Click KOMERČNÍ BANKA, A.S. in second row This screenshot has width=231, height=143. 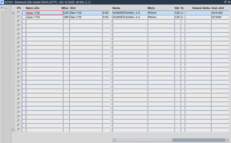coord(130,17)
